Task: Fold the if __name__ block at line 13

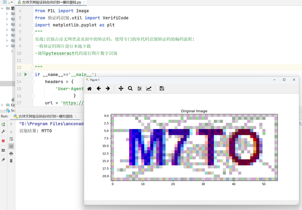Action: [x=33, y=75]
